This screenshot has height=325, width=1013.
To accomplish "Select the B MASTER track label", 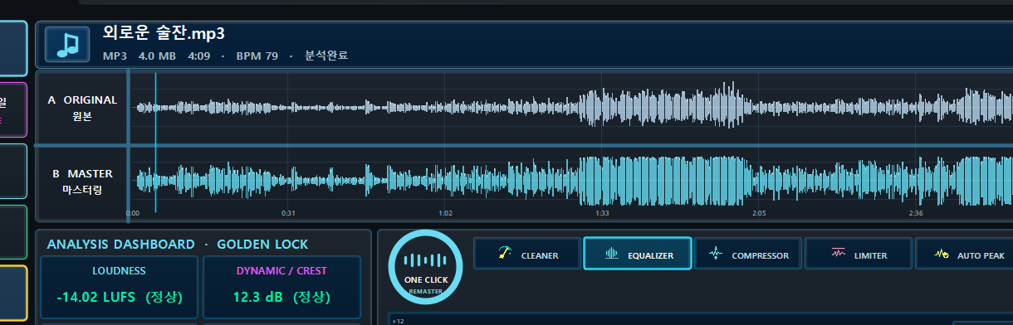I will (x=82, y=182).
